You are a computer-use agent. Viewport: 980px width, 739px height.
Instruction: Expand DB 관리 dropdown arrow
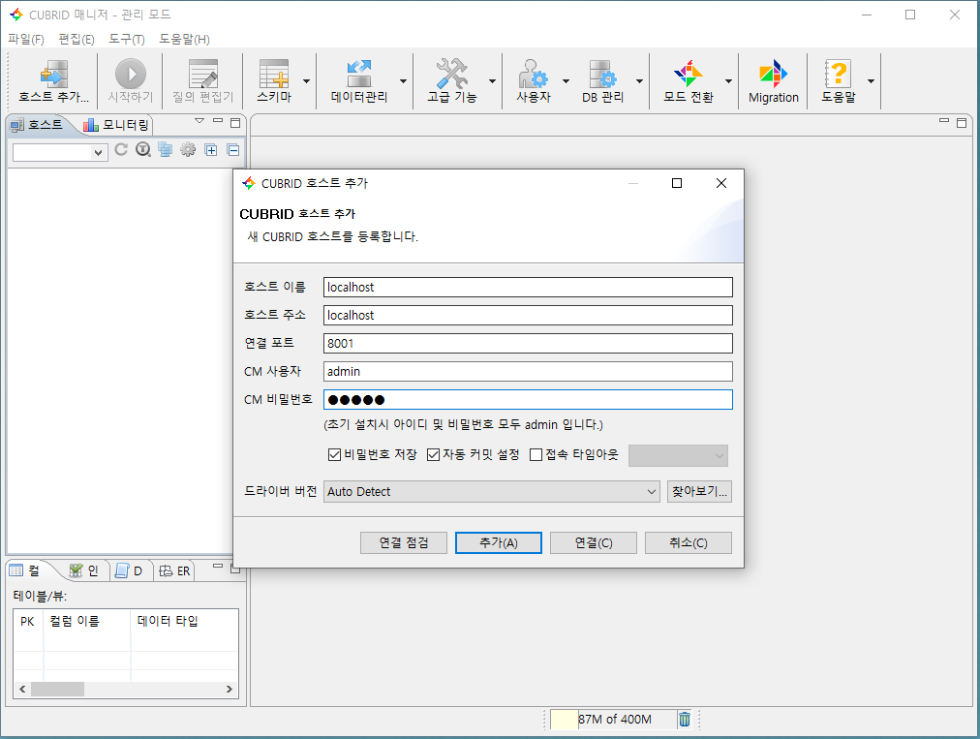tap(639, 81)
